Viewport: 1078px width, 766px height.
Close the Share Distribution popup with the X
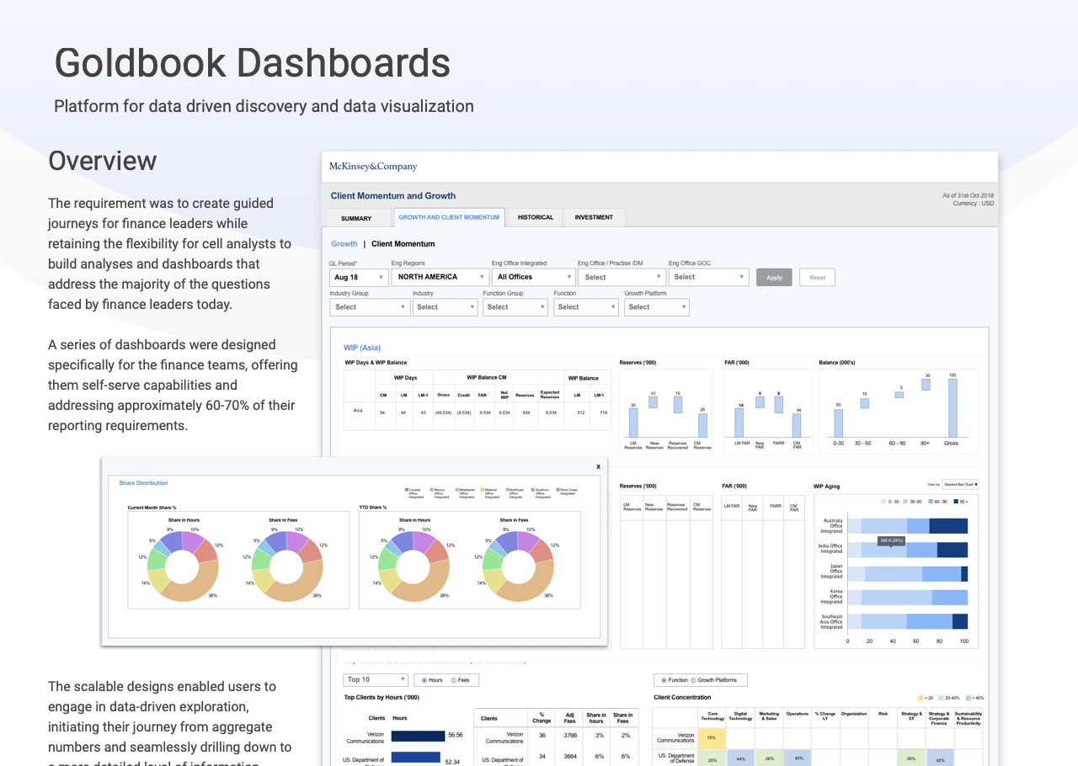(x=598, y=465)
